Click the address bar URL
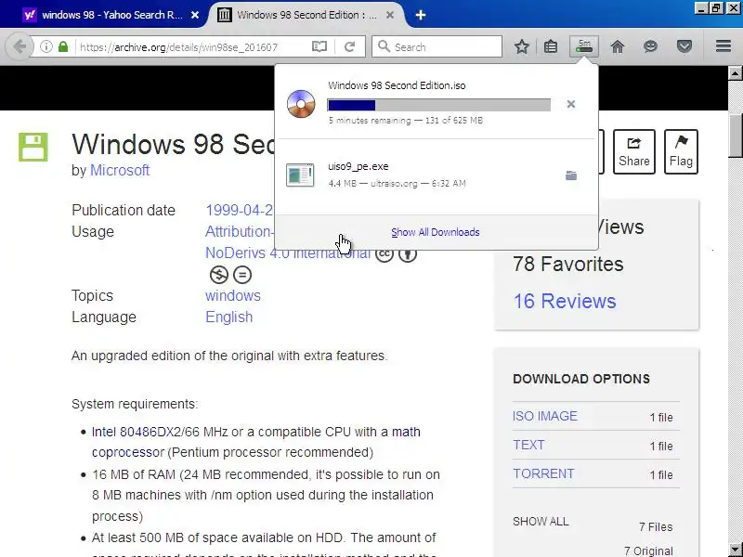 point(178,47)
